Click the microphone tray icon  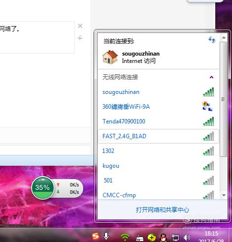(106, 236)
